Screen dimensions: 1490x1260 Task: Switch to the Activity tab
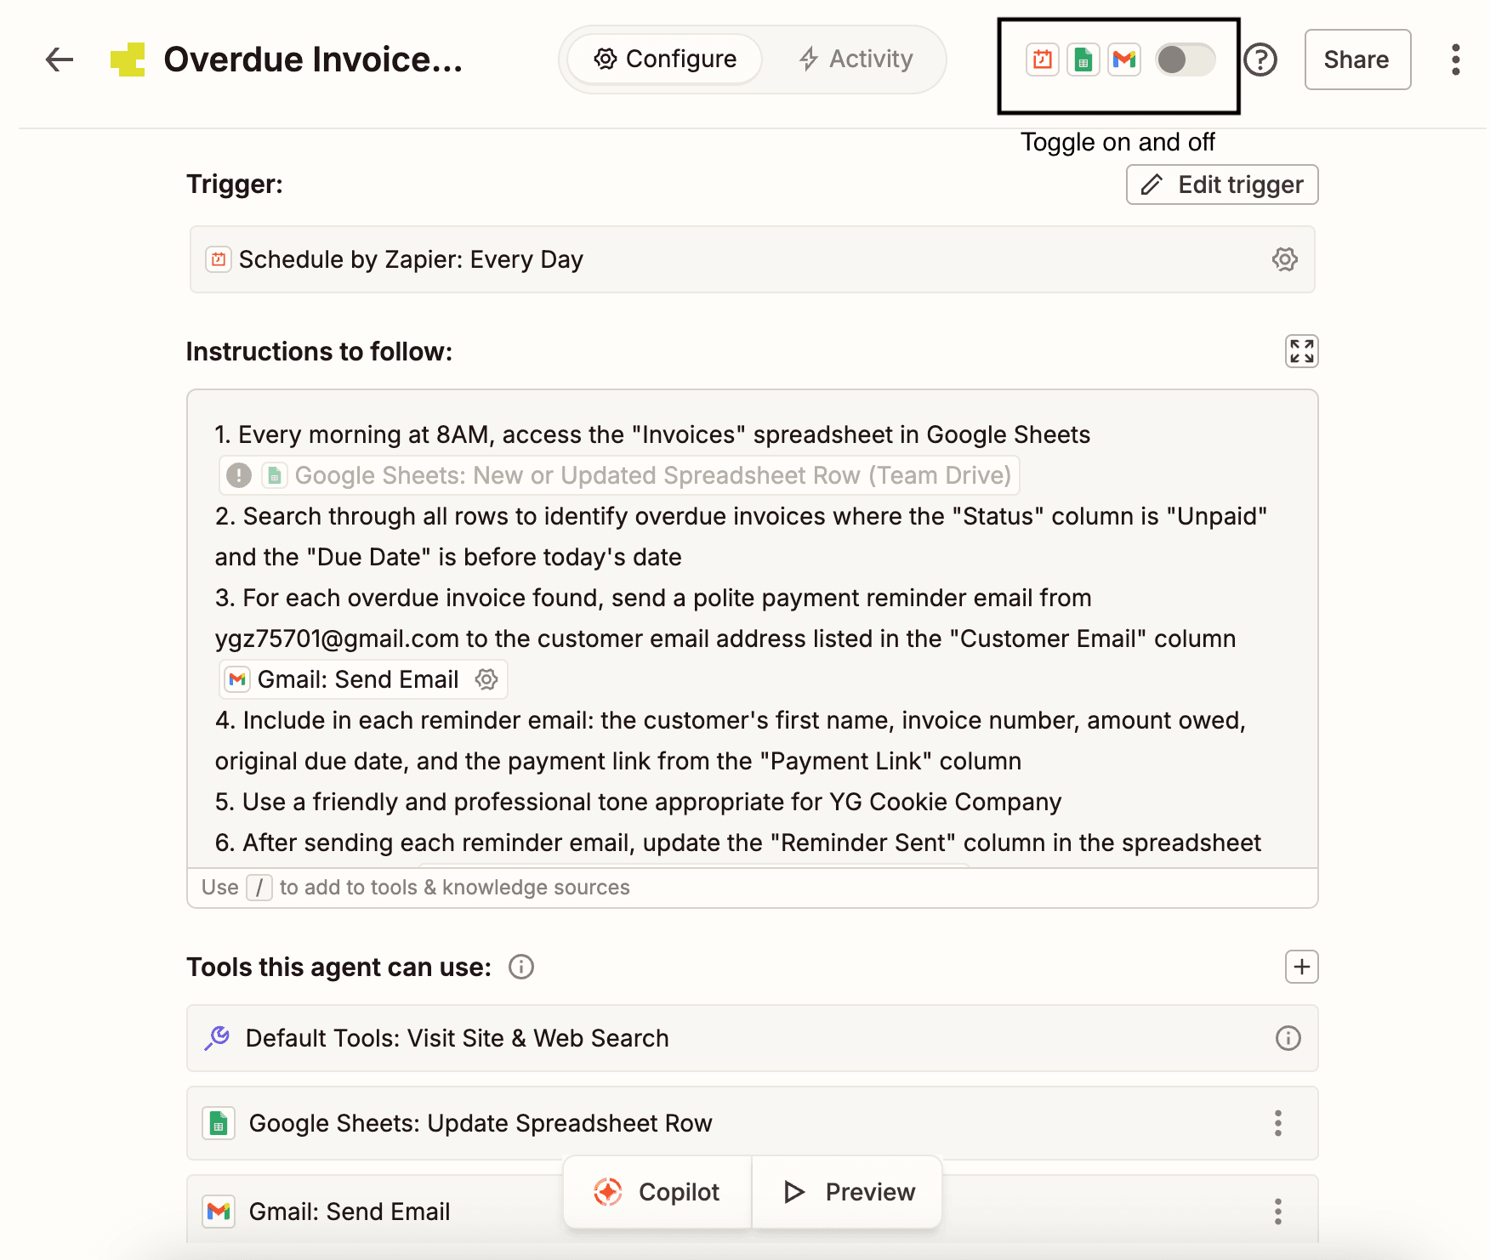pos(856,60)
